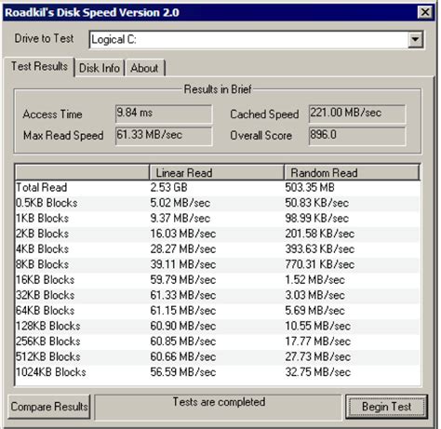Select the Total Read row label
The width and height of the screenshot is (441, 429).
[x=41, y=187]
